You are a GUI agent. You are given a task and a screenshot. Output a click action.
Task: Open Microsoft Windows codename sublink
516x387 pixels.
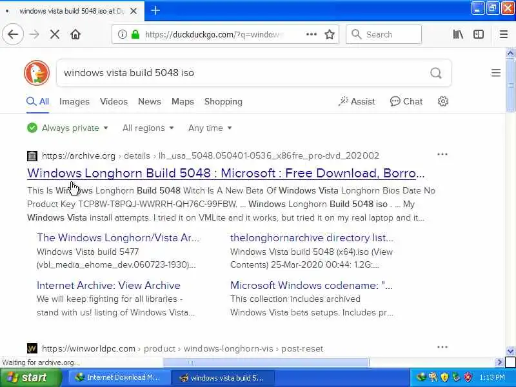tap(312, 285)
